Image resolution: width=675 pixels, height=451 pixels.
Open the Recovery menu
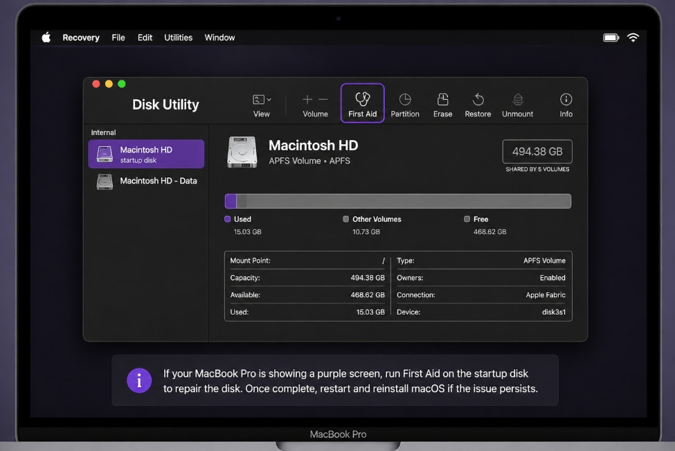pos(81,37)
